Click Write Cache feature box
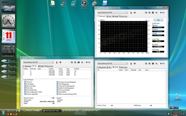The image size is (186, 116). point(25,88)
